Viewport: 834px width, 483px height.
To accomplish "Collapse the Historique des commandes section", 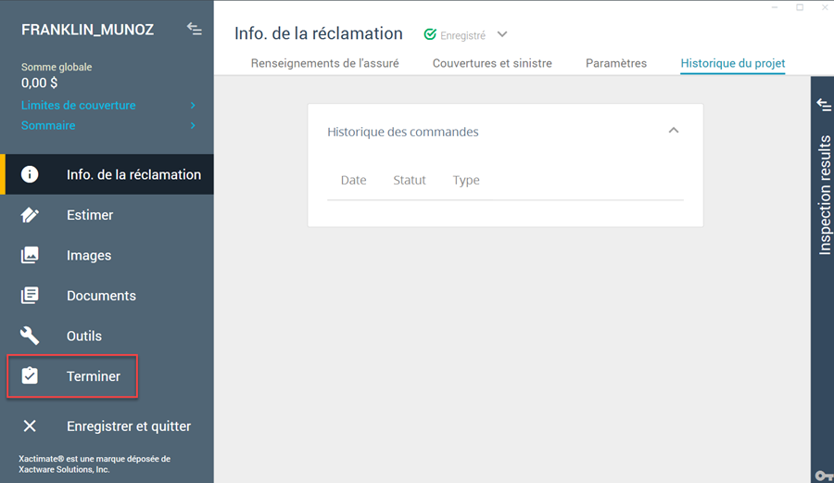I will tap(674, 131).
